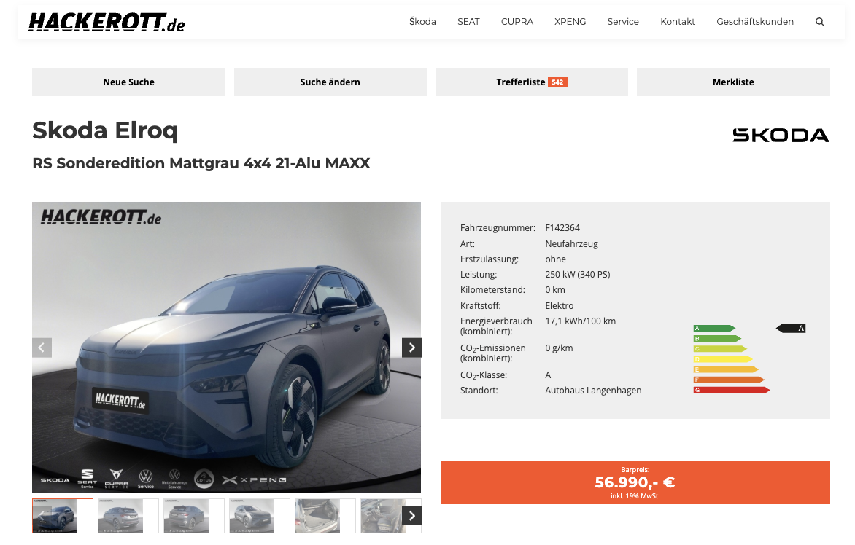The height and width of the screenshot is (545, 855).
Task: Click the red 542 results badge
Action: coord(557,82)
